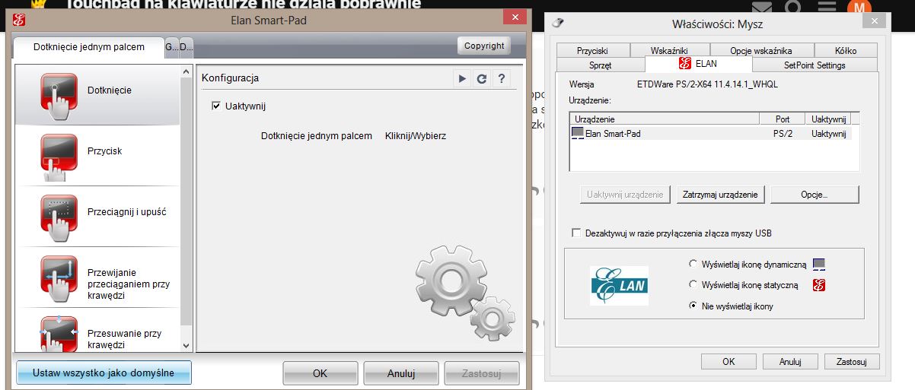Image resolution: width=915 pixels, height=390 pixels.
Task: Click Anuluj in Właściwości: Mysz
Action: coord(790,362)
